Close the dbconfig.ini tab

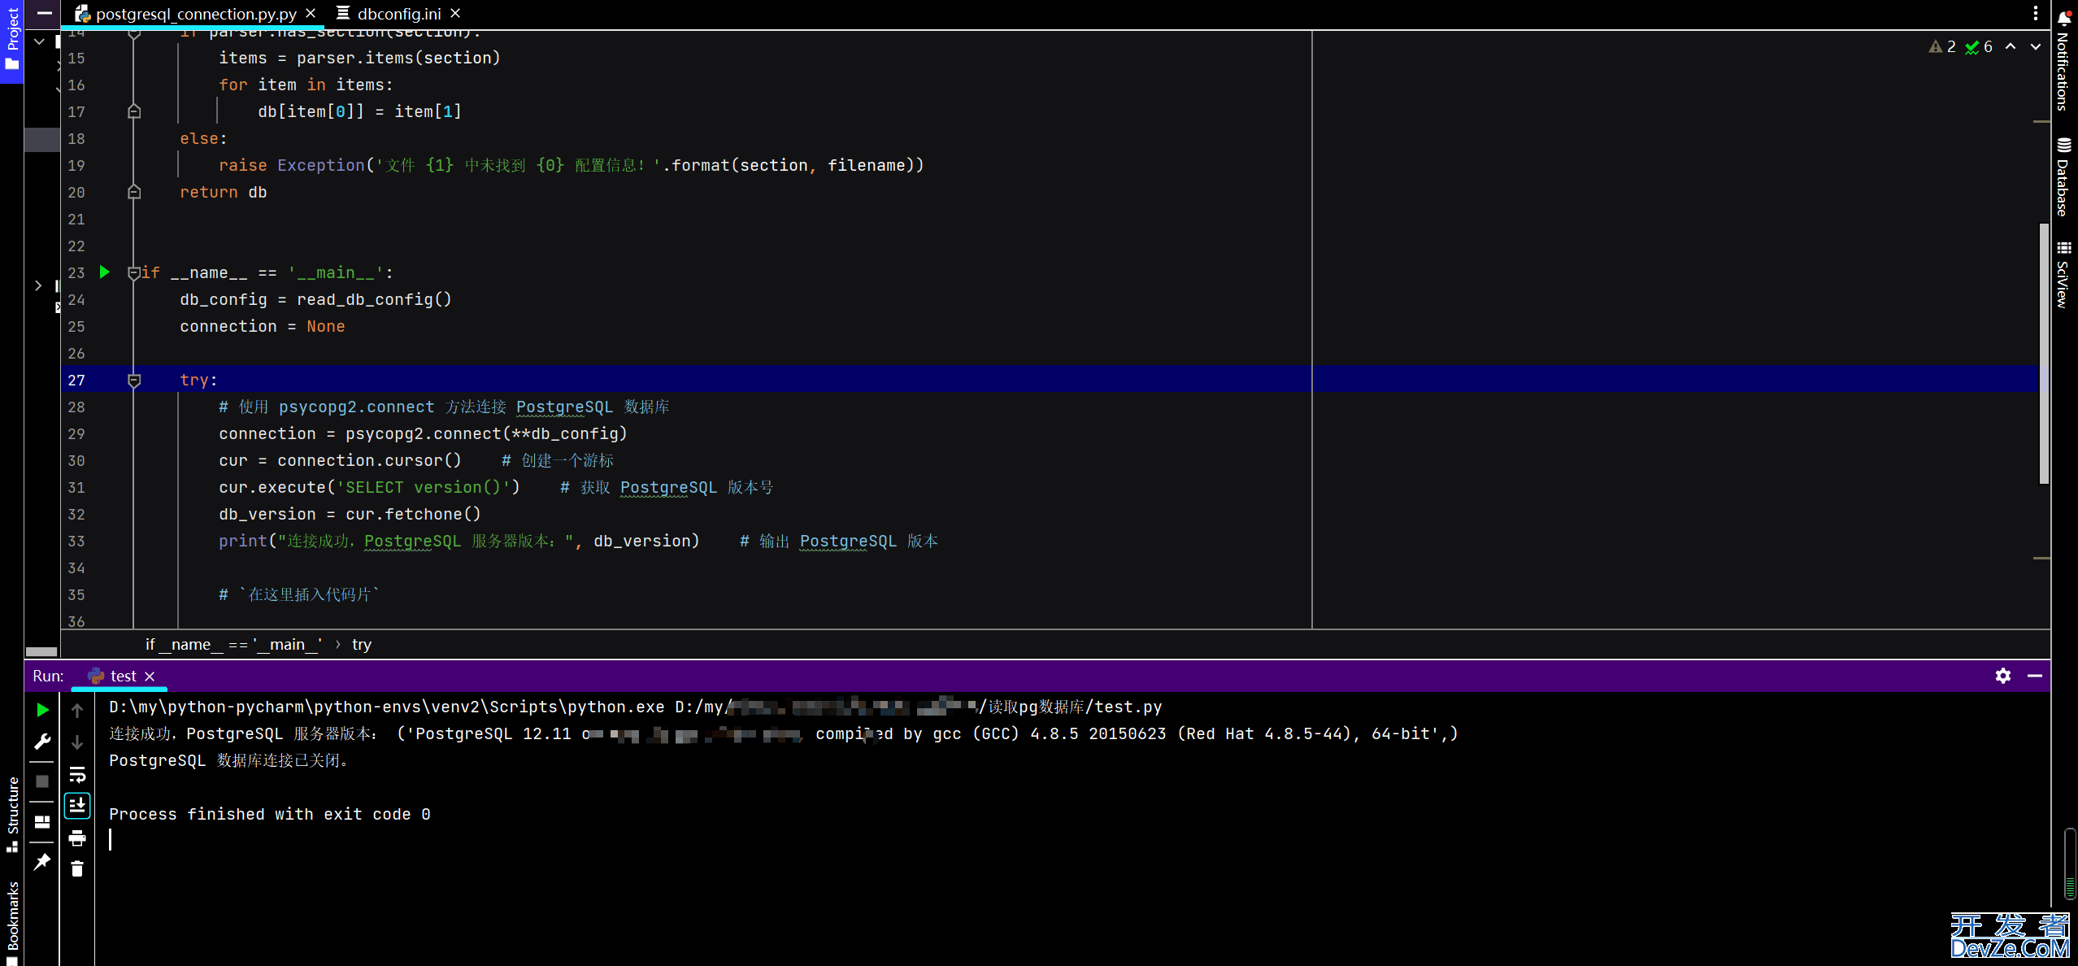[455, 14]
